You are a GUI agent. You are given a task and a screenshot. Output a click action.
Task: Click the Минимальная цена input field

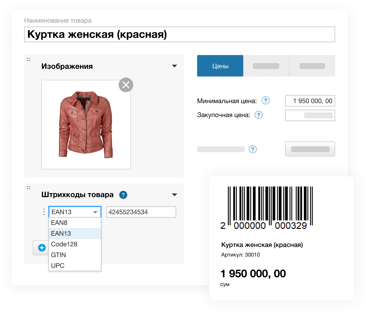310,101
